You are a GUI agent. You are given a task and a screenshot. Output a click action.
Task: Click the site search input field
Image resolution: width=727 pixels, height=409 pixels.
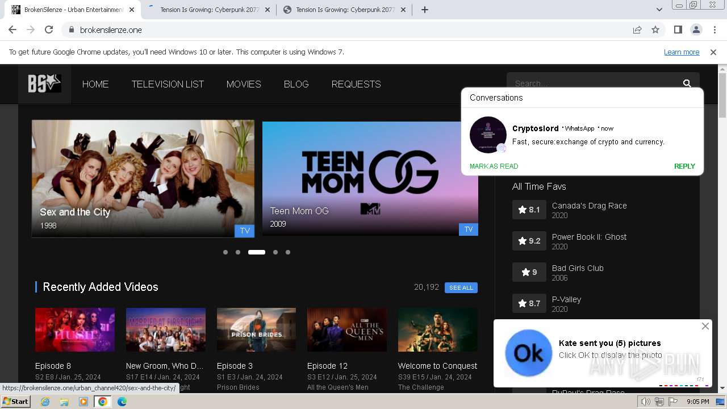coord(594,84)
